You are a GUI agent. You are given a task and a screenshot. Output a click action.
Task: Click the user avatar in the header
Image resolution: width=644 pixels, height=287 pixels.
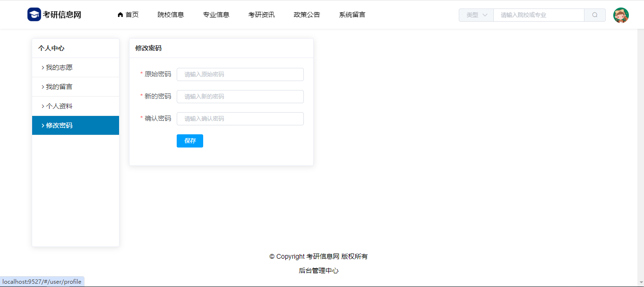pos(621,15)
